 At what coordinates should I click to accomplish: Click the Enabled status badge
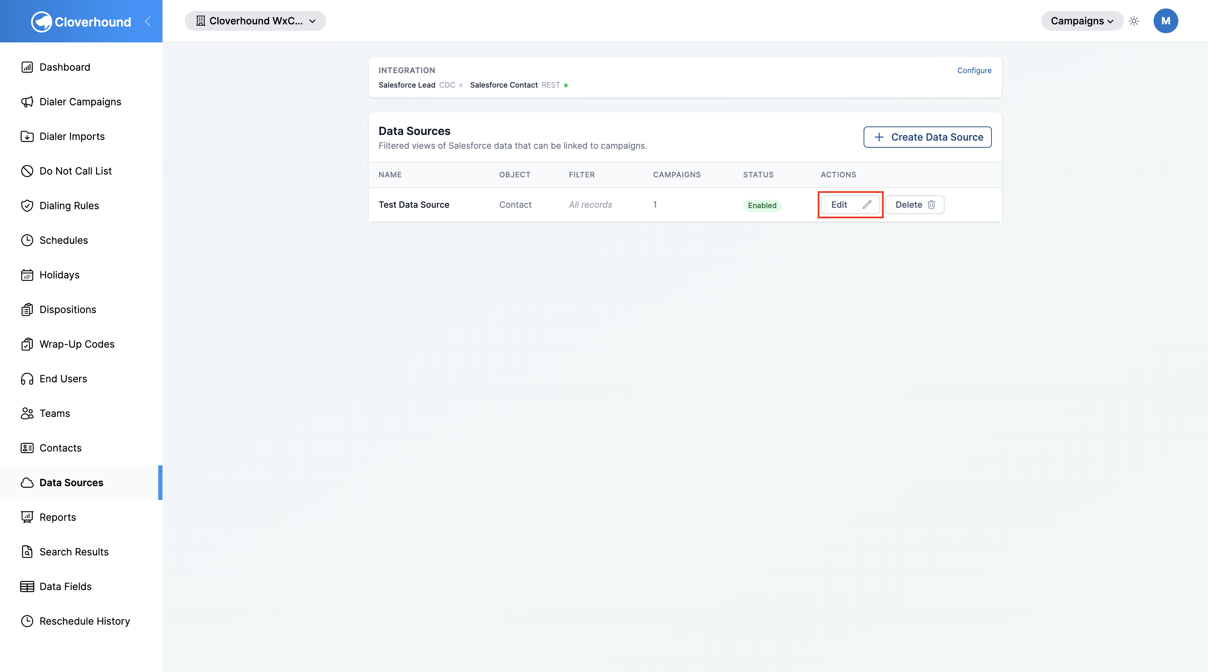[762, 205]
